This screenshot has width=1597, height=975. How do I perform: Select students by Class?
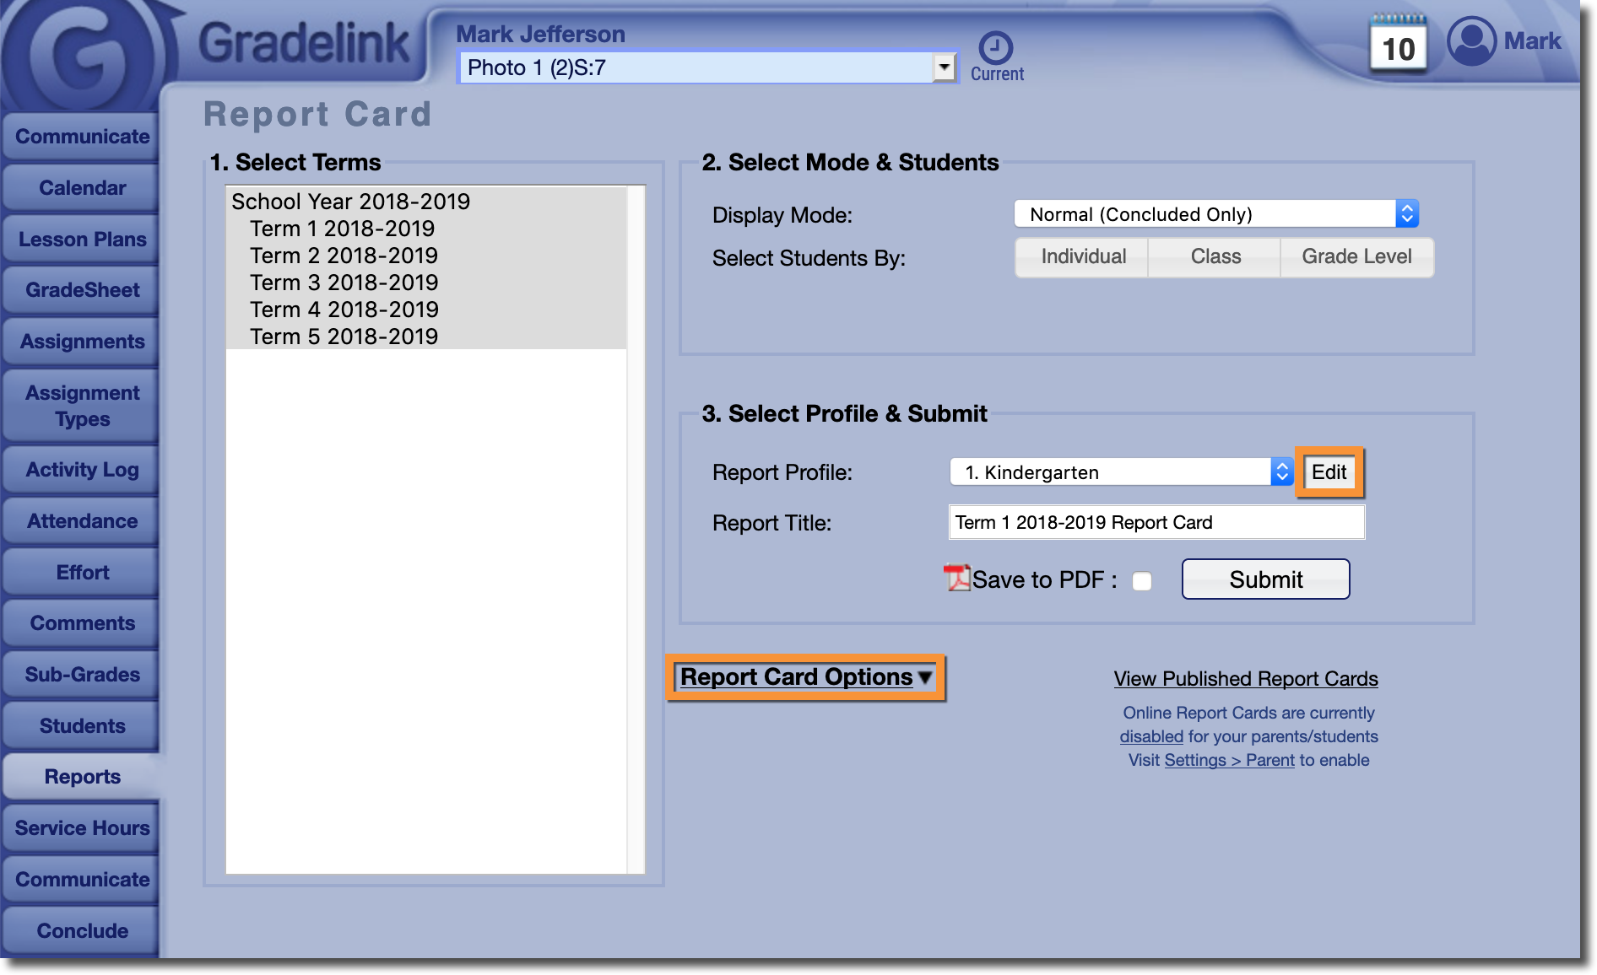click(1215, 257)
